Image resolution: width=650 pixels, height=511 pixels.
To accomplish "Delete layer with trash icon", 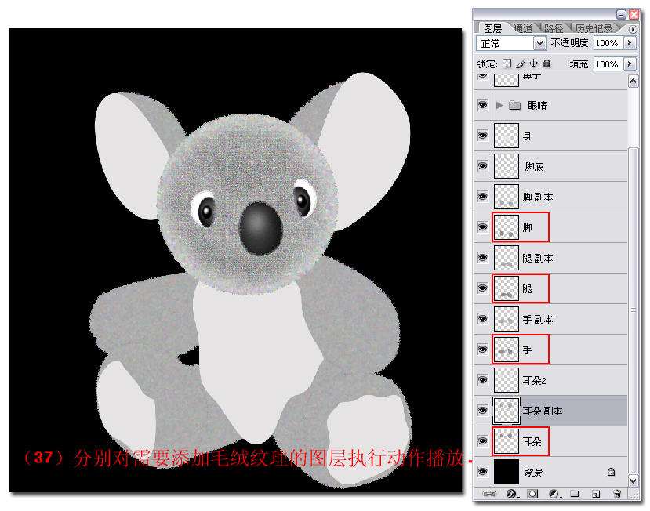I will coord(617,494).
